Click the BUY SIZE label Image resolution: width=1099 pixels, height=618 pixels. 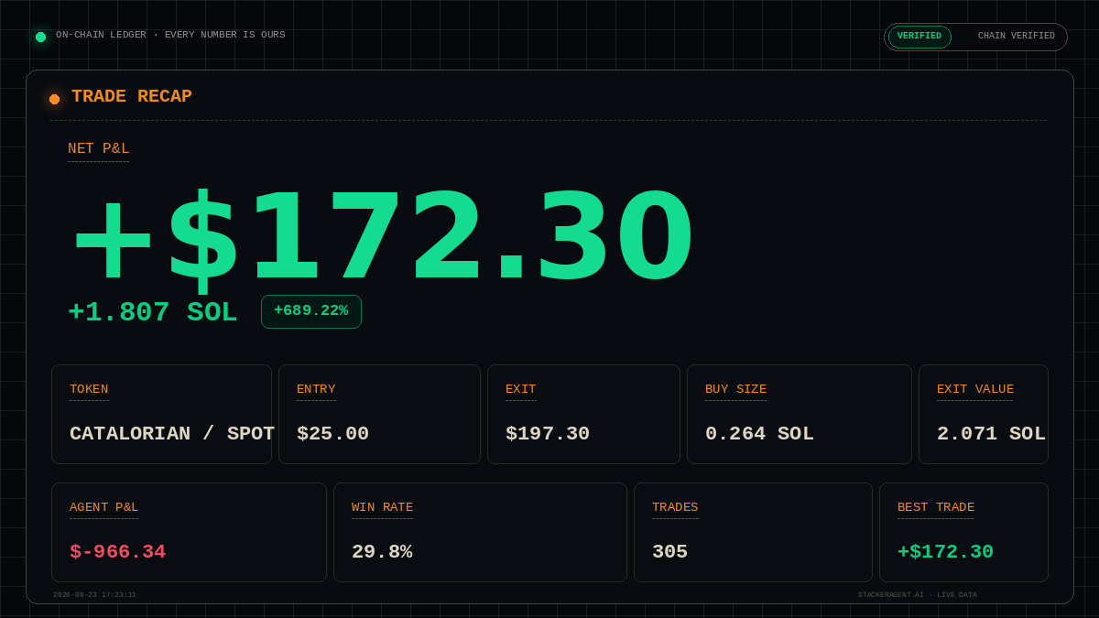[736, 389]
